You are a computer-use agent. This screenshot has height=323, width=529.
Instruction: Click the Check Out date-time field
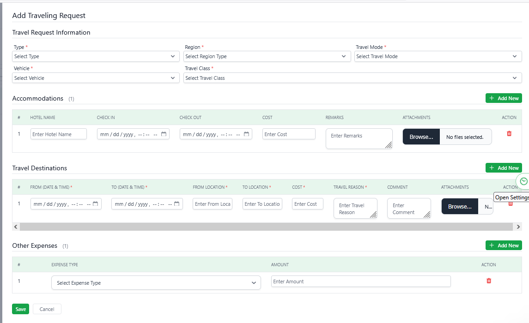216,134
